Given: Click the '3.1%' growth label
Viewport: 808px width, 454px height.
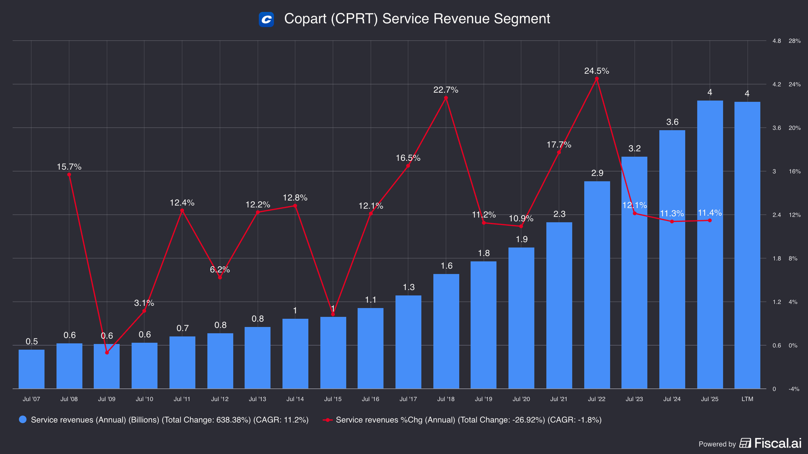Looking at the screenshot, I should tap(144, 303).
